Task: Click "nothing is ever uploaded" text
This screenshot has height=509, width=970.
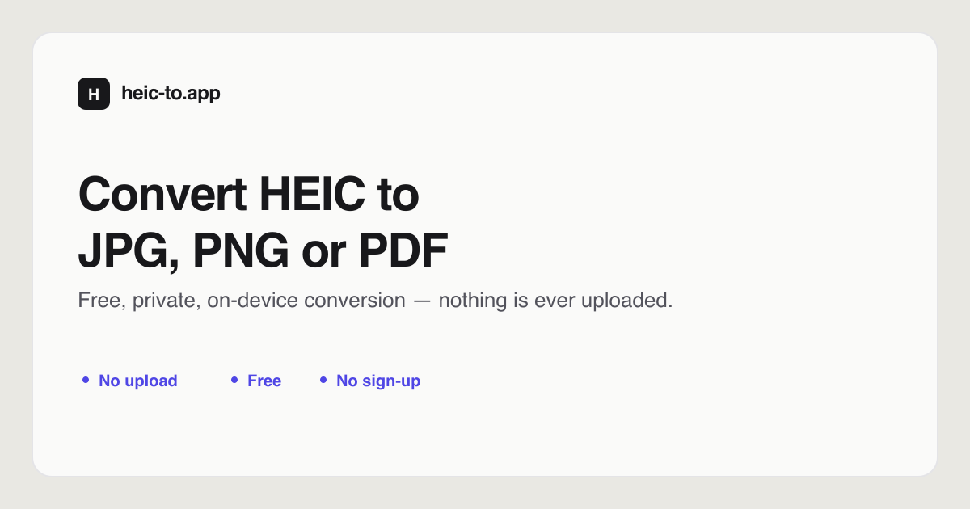Action: [556, 301]
